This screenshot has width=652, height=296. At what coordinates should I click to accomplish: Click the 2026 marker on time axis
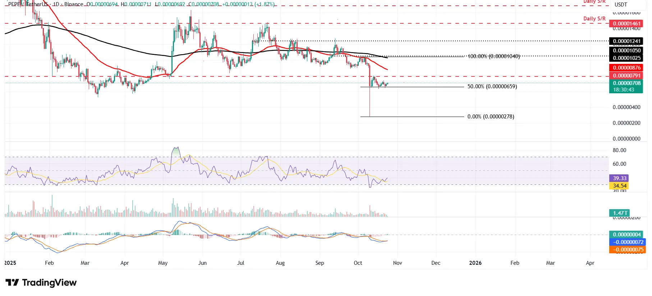[x=475, y=263]
